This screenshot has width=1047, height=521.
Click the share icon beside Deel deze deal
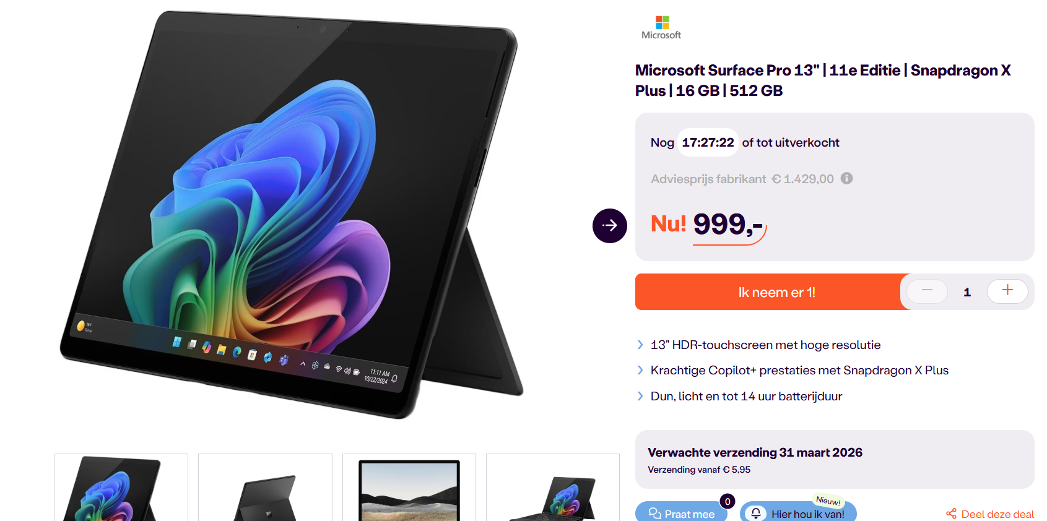(x=951, y=514)
